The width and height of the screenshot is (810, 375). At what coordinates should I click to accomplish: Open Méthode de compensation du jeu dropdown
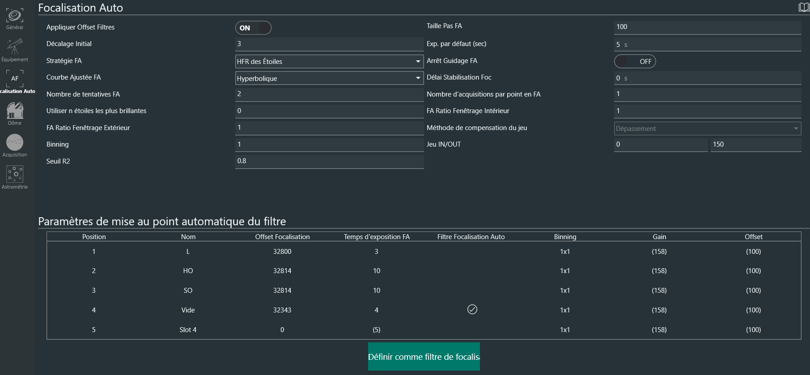click(707, 129)
